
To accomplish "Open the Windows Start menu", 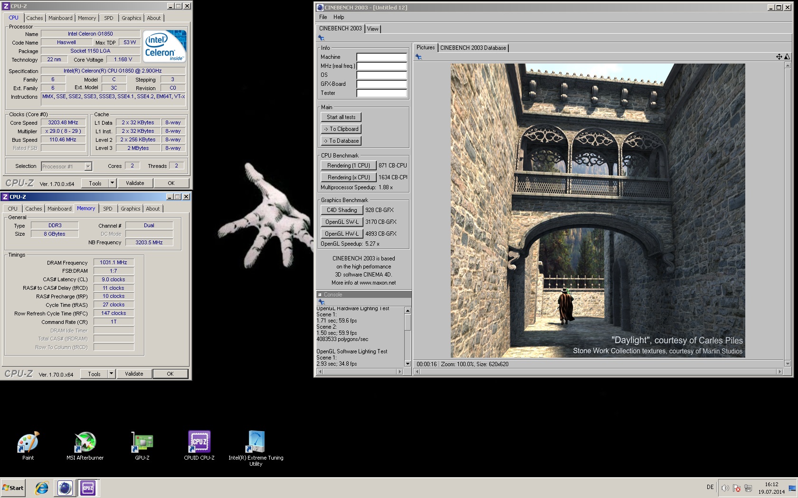I will 13,488.
